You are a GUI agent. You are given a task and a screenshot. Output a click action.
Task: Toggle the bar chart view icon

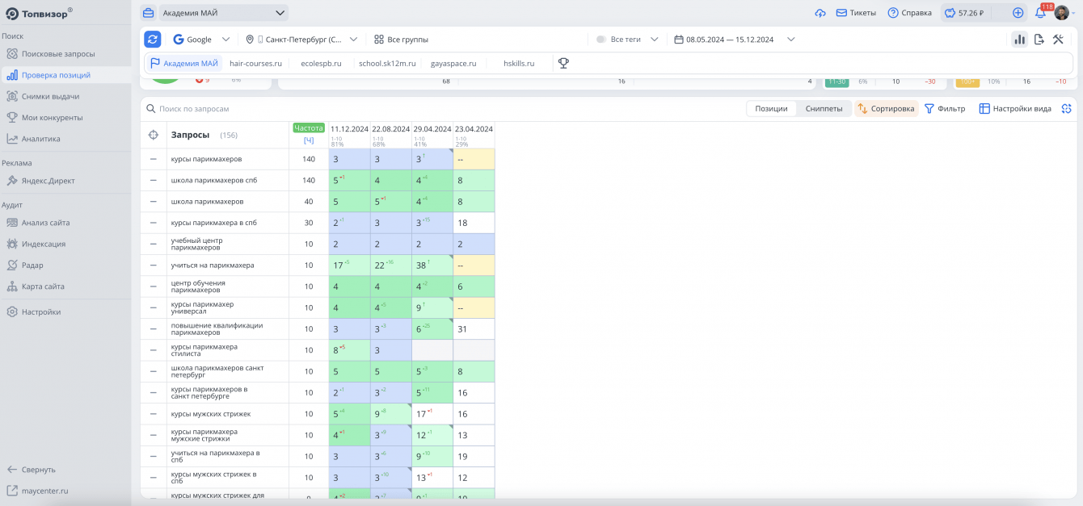(1019, 39)
